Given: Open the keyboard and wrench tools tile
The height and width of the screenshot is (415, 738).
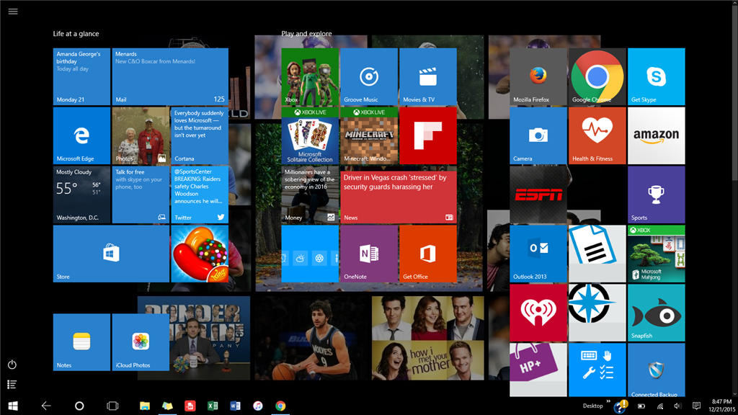Looking at the screenshot, I should point(597,370).
